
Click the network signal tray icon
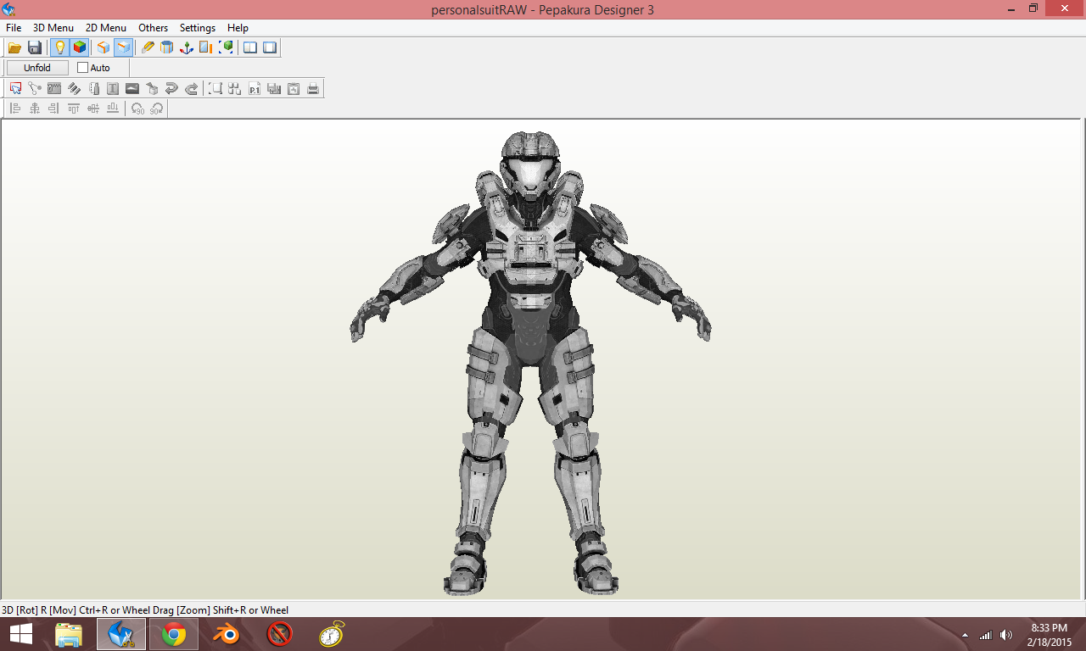click(986, 635)
